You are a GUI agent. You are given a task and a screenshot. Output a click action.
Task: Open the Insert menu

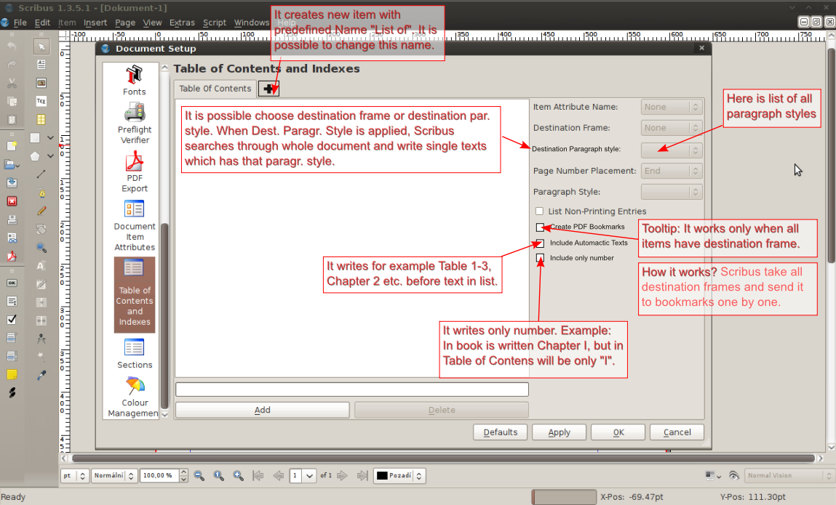(x=95, y=23)
